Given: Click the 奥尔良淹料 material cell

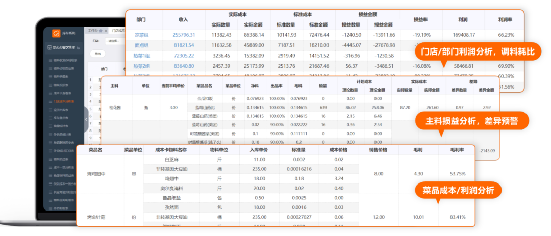Looking at the screenshot, I should coord(171,188).
